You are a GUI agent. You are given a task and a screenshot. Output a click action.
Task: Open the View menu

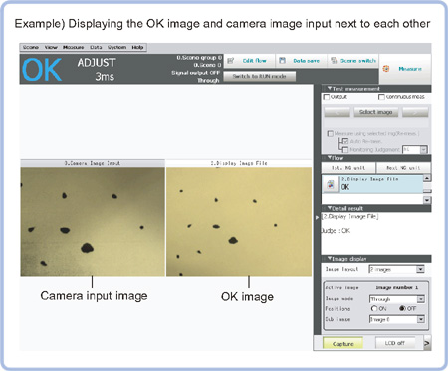tap(51, 47)
